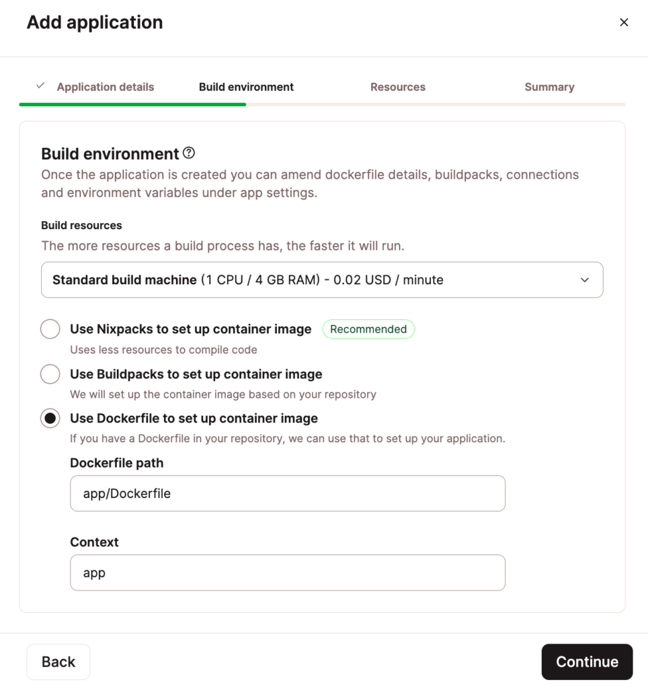Click the Context input containing 'app'
Screen dimensions: 648x688
point(288,572)
